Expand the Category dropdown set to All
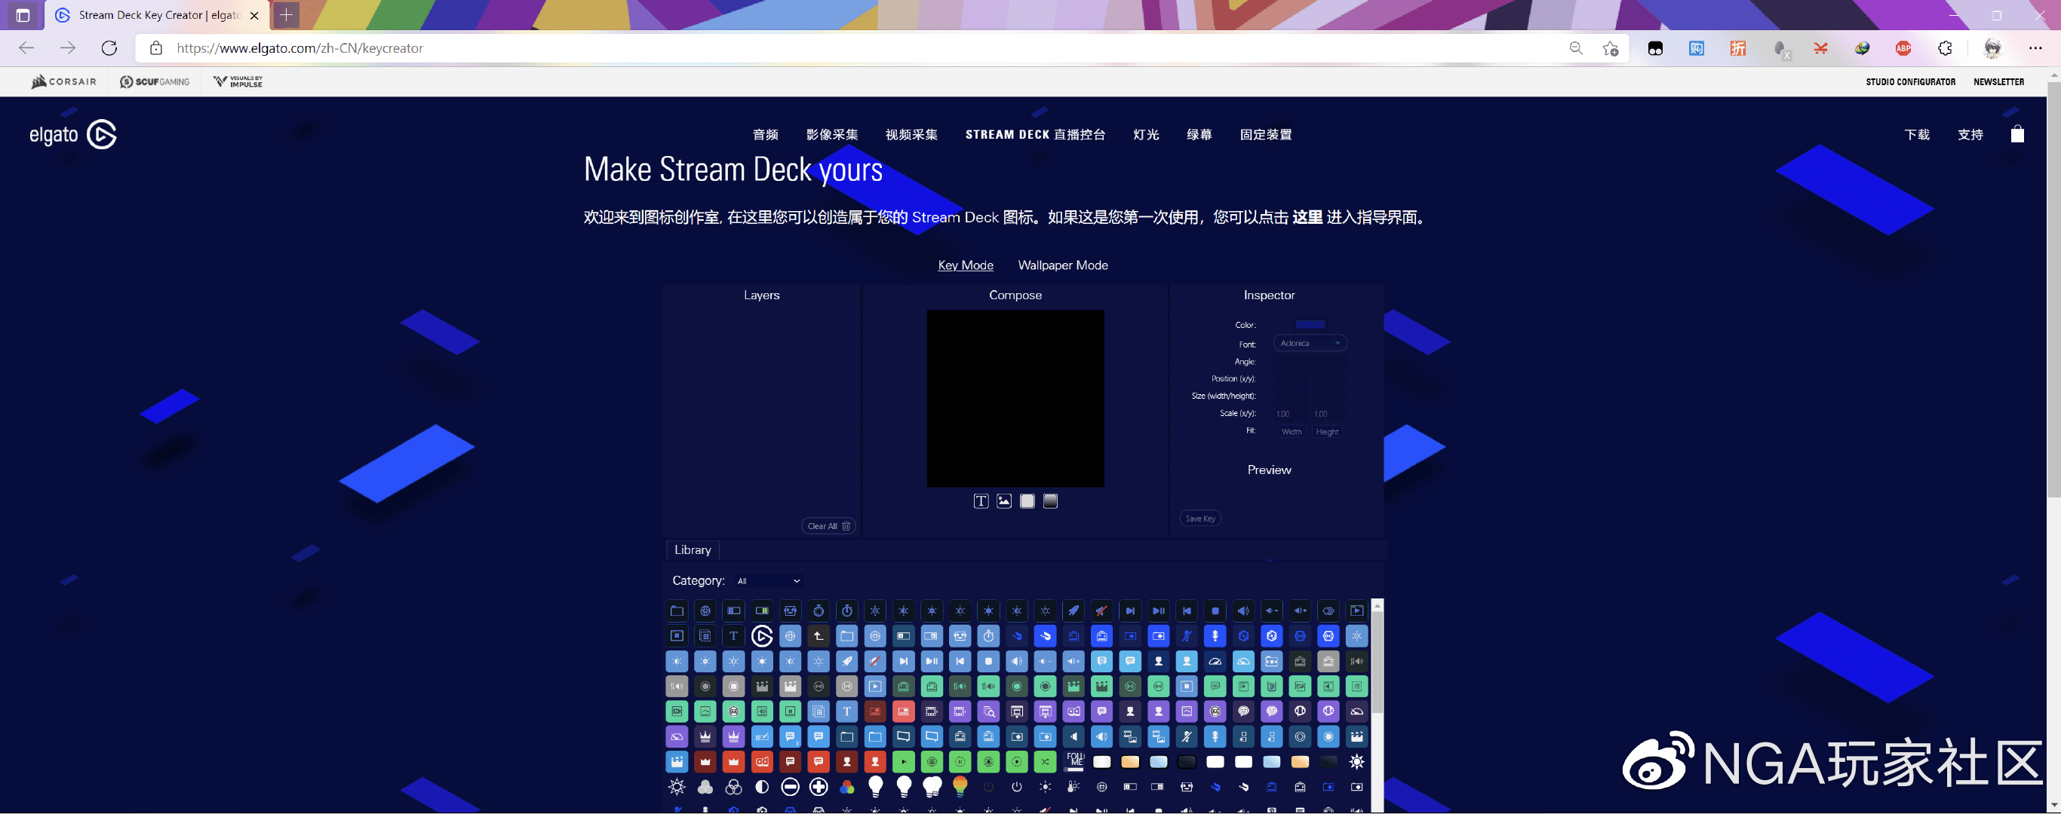 768,581
